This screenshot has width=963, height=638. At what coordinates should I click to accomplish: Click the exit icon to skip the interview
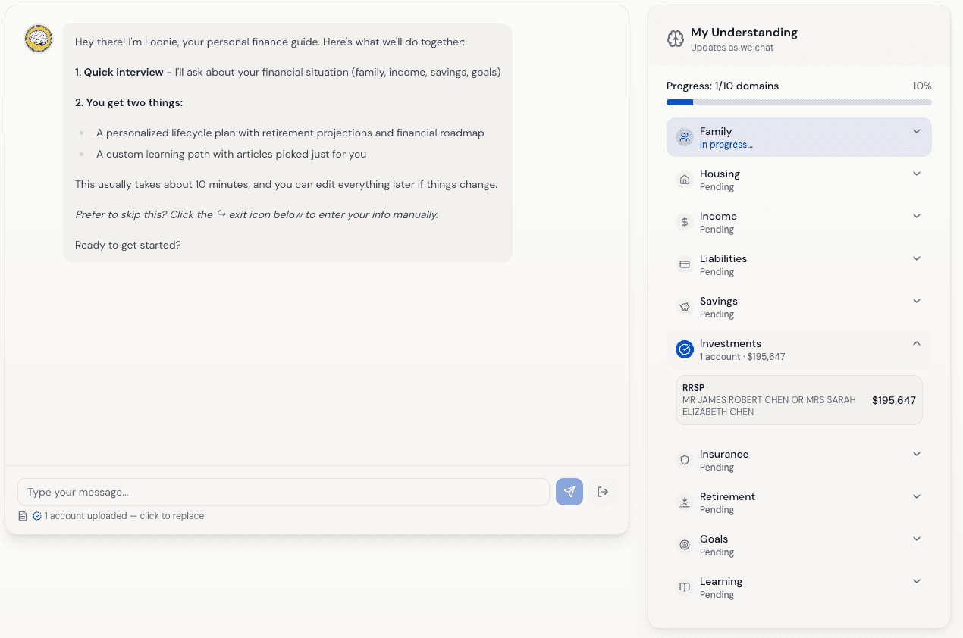[x=603, y=492]
